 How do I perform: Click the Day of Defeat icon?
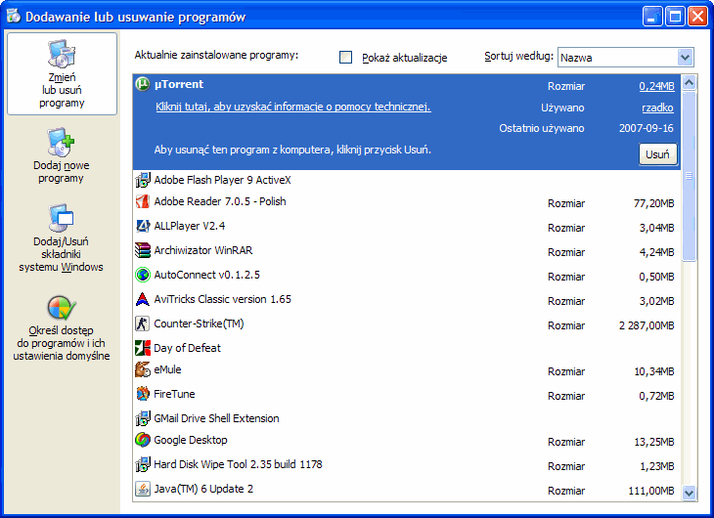point(143,348)
